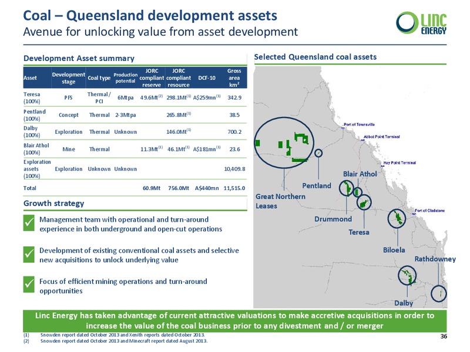Click the Port of Gladstone label
Image resolution: width=470 pixels, height=352 pixels.
(x=429, y=211)
